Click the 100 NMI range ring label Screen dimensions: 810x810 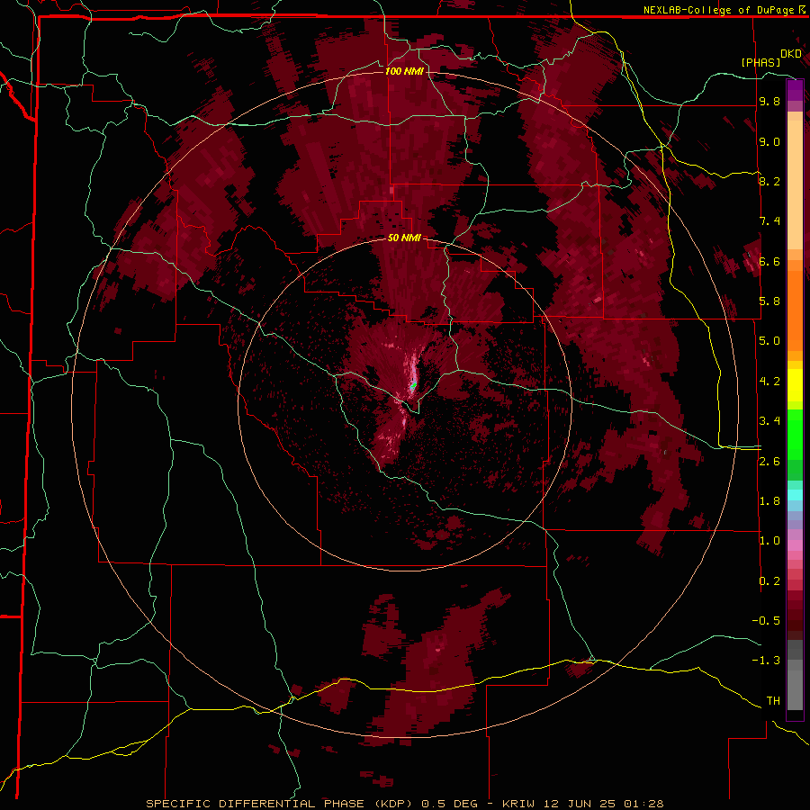click(404, 71)
